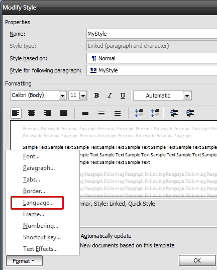The image size is (217, 270).
Task: Open font name dropdown arrow
Action: [63, 96]
